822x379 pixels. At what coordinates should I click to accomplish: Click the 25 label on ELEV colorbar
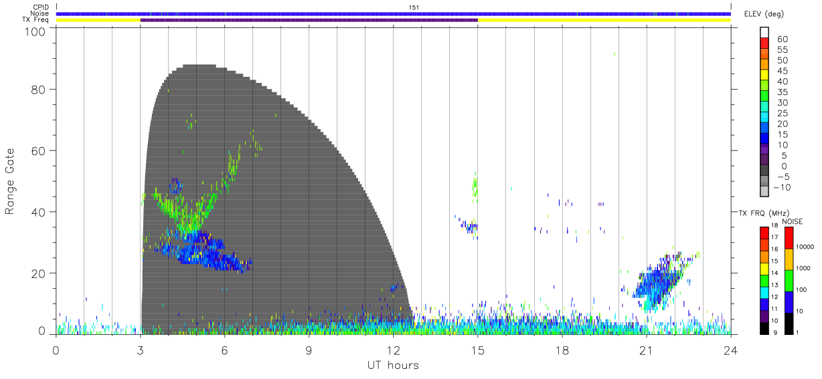[x=783, y=114]
